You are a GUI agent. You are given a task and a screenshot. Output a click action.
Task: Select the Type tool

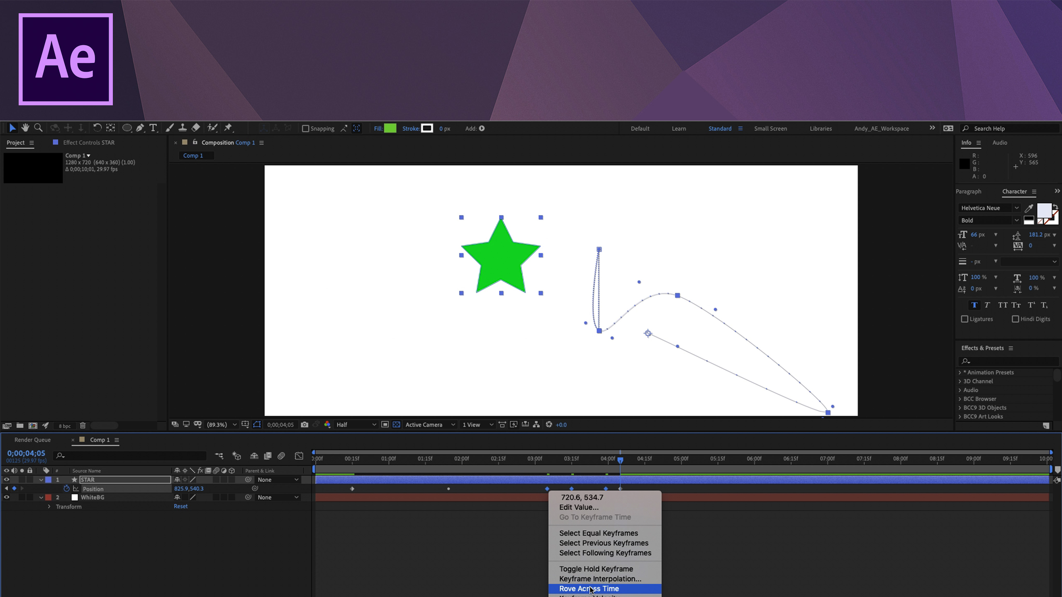tap(153, 128)
